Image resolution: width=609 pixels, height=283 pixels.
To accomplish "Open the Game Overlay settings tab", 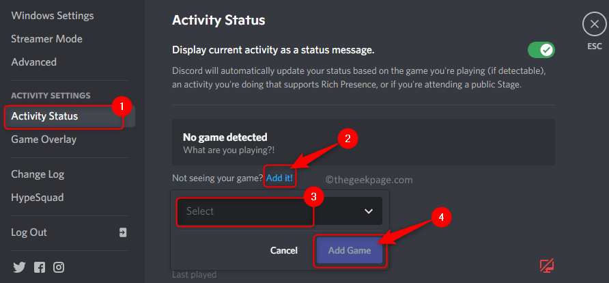I will [44, 139].
